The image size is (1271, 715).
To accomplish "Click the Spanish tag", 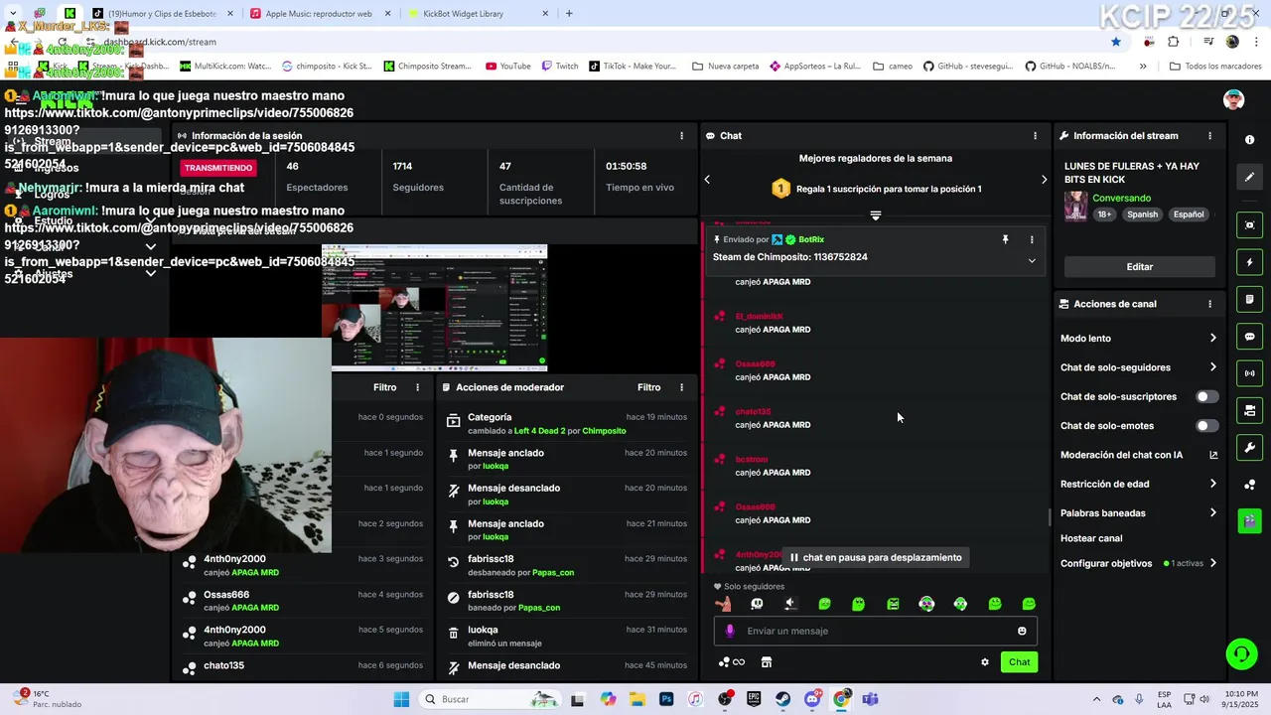I will click(x=1142, y=214).
